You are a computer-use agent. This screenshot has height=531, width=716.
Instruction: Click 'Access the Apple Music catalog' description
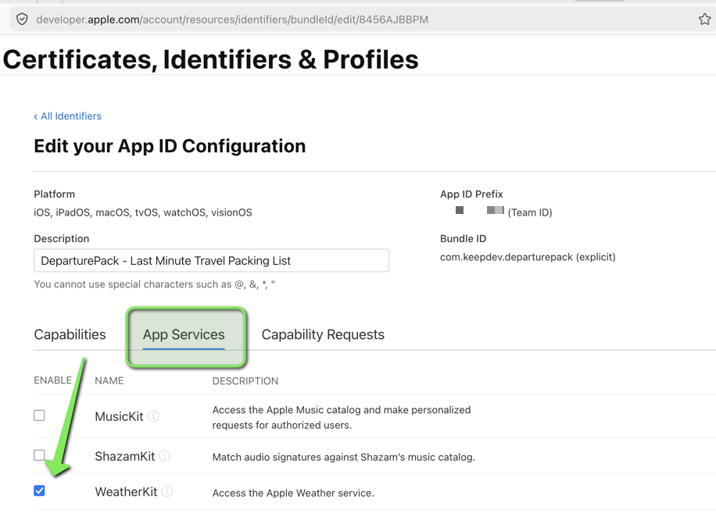342,418
